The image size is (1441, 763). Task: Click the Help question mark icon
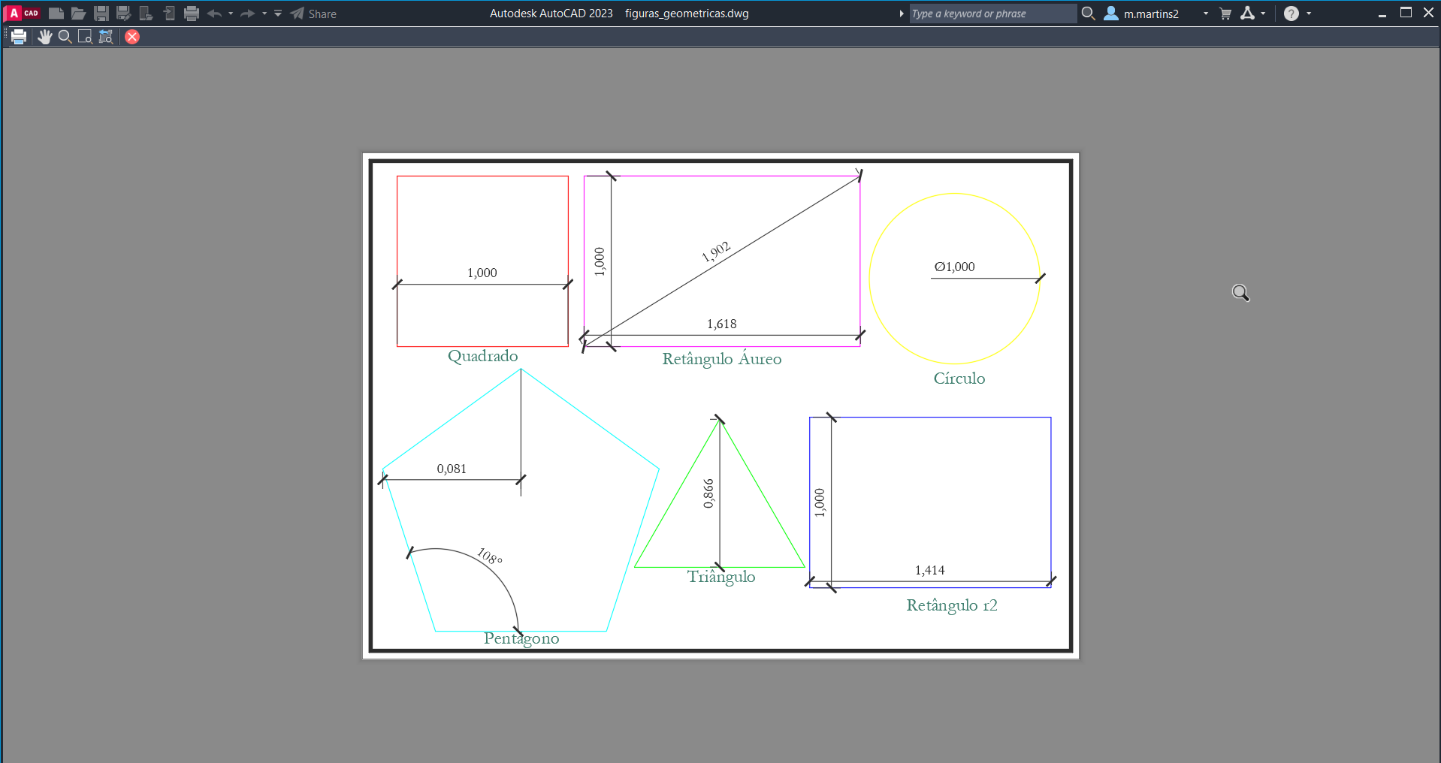pyautogui.click(x=1291, y=14)
